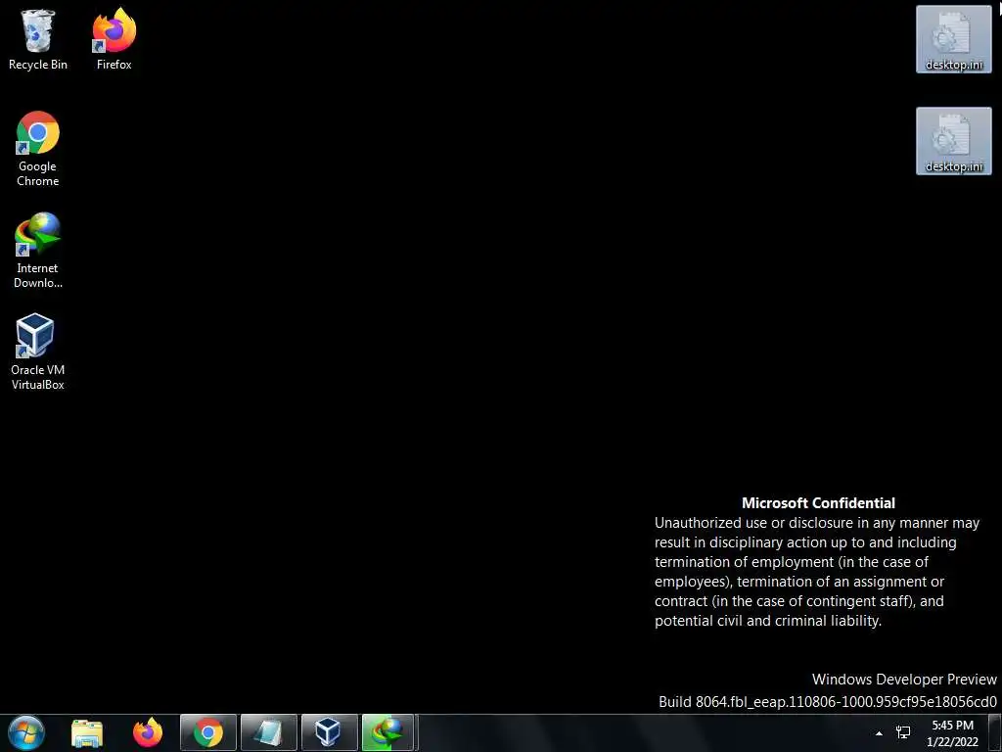This screenshot has height=752, width=1002.
Task: Switch to the VirtualBox taskbar button
Action: [329, 732]
